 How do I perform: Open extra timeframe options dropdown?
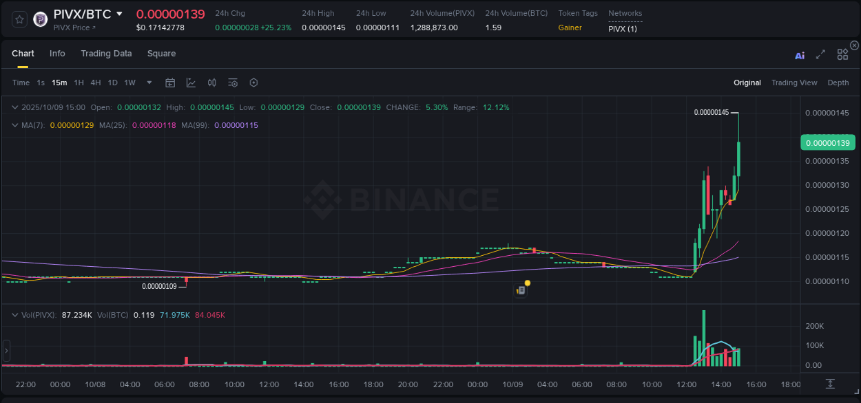point(148,83)
